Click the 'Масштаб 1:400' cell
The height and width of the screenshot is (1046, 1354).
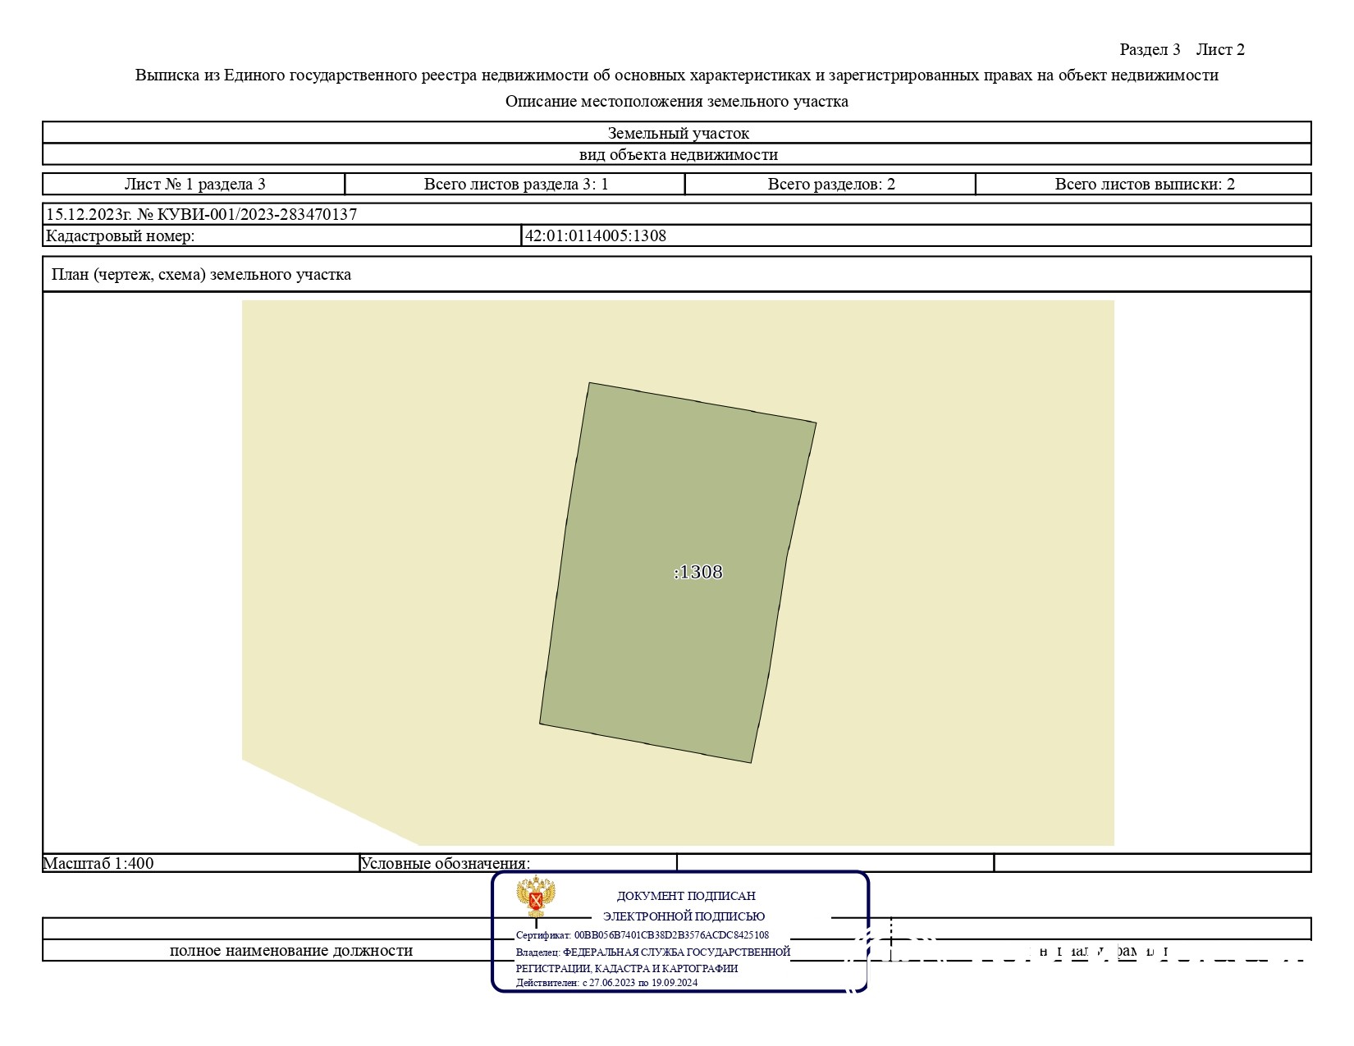point(201,863)
